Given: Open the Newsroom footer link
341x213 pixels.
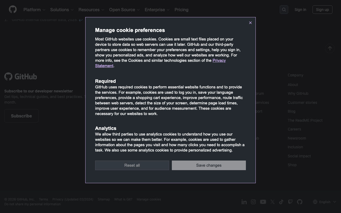Looking at the screenshot, I should (x=297, y=138).
